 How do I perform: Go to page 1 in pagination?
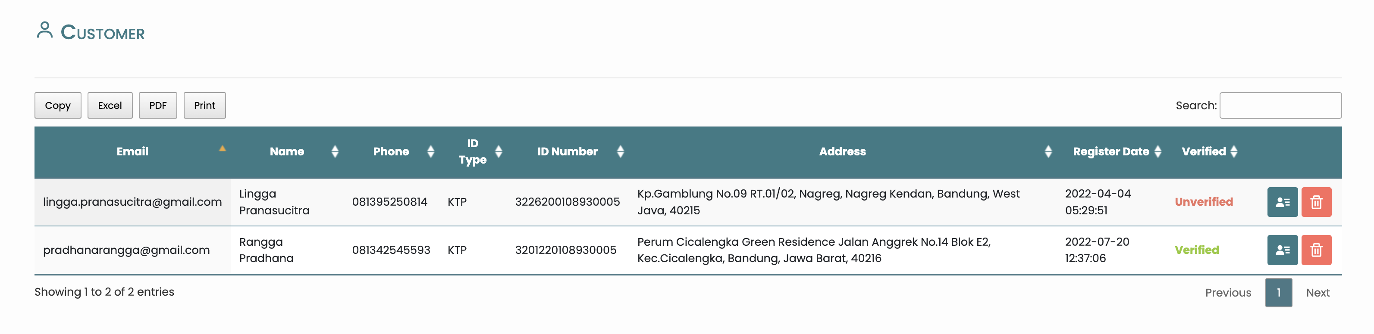coord(1278,292)
